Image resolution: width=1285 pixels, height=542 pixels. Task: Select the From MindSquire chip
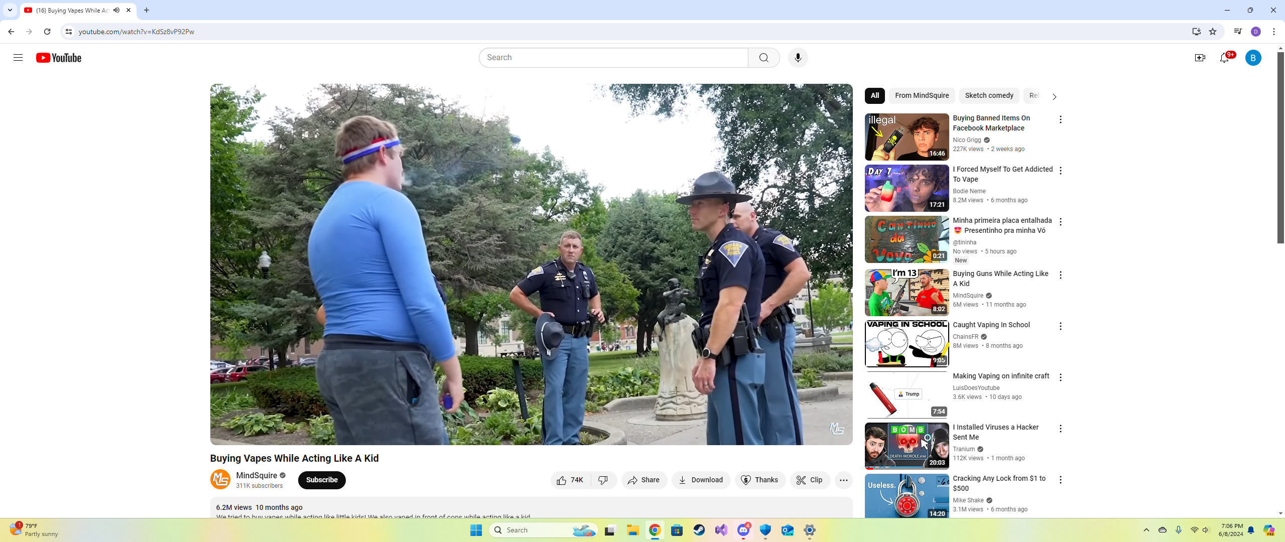point(922,95)
